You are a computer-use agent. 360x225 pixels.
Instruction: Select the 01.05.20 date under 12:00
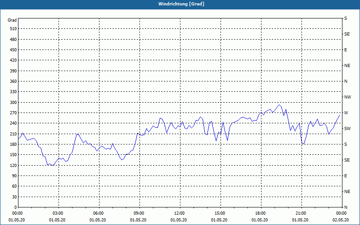[179, 220]
